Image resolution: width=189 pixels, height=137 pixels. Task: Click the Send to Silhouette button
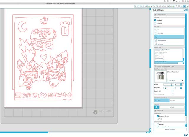pyautogui.click(x=170, y=129)
